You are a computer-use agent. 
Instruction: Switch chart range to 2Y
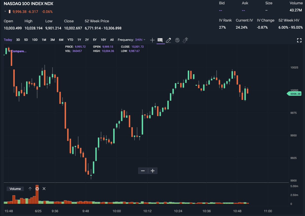click(87, 40)
